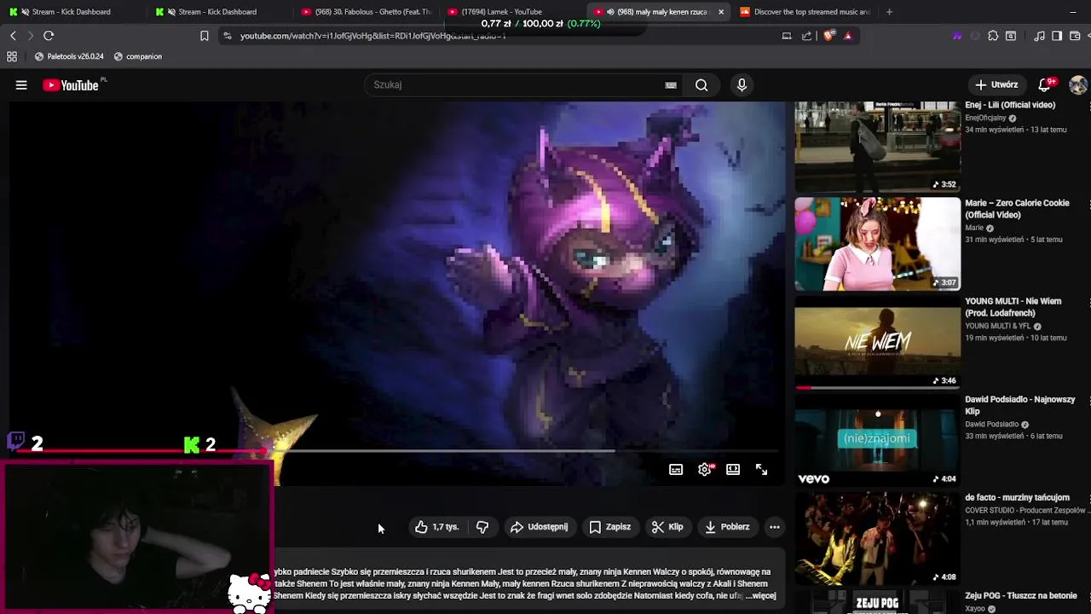This screenshot has height=614, width=1091.
Task: Open the on-screen keyboard in search box
Action: (x=671, y=84)
